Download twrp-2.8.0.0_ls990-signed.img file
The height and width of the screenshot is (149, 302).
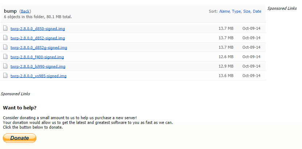click(38, 67)
